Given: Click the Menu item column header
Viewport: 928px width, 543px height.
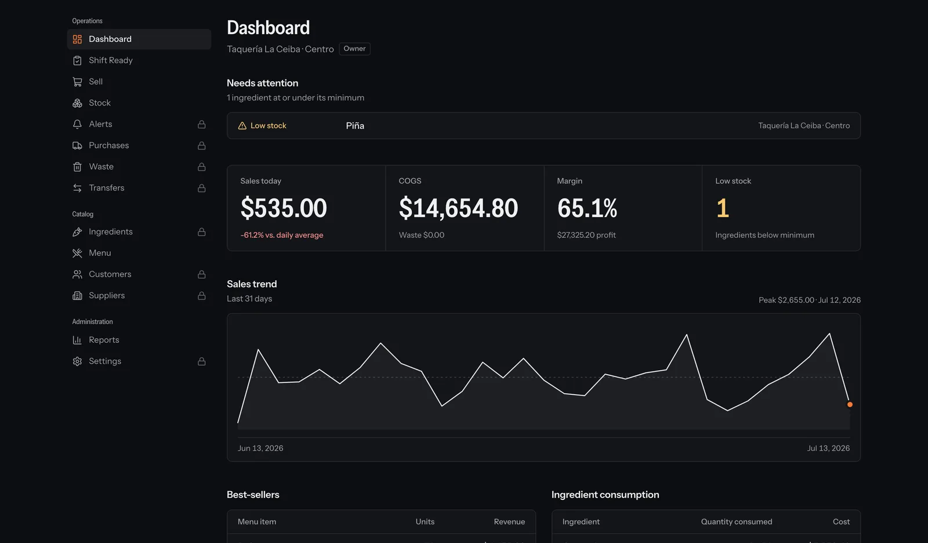Looking at the screenshot, I should click(257, 522).
